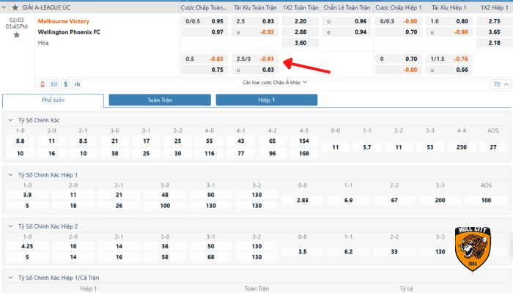Click the Hull City tiger logo

(x=473, y=249)
